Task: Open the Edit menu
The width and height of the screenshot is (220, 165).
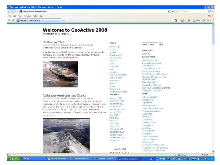Action: 14,16
